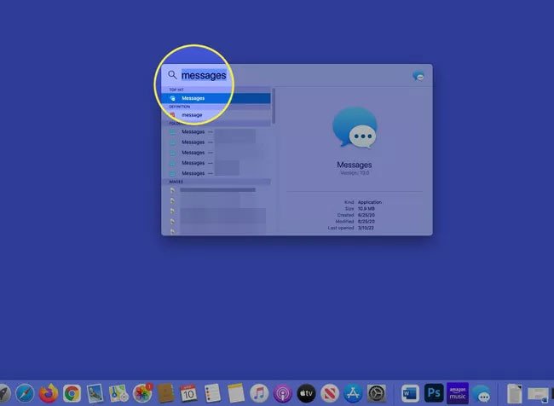The height and width of the screenshot is (406, 554).
Task: Click the magnifying glass search icon
Action: pos(172,75)
